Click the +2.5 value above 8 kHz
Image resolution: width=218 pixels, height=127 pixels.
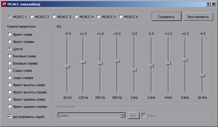click(x=185, y=34)
